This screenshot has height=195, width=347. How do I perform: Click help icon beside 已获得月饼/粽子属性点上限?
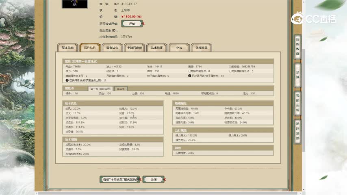click(x=67, y=80)
